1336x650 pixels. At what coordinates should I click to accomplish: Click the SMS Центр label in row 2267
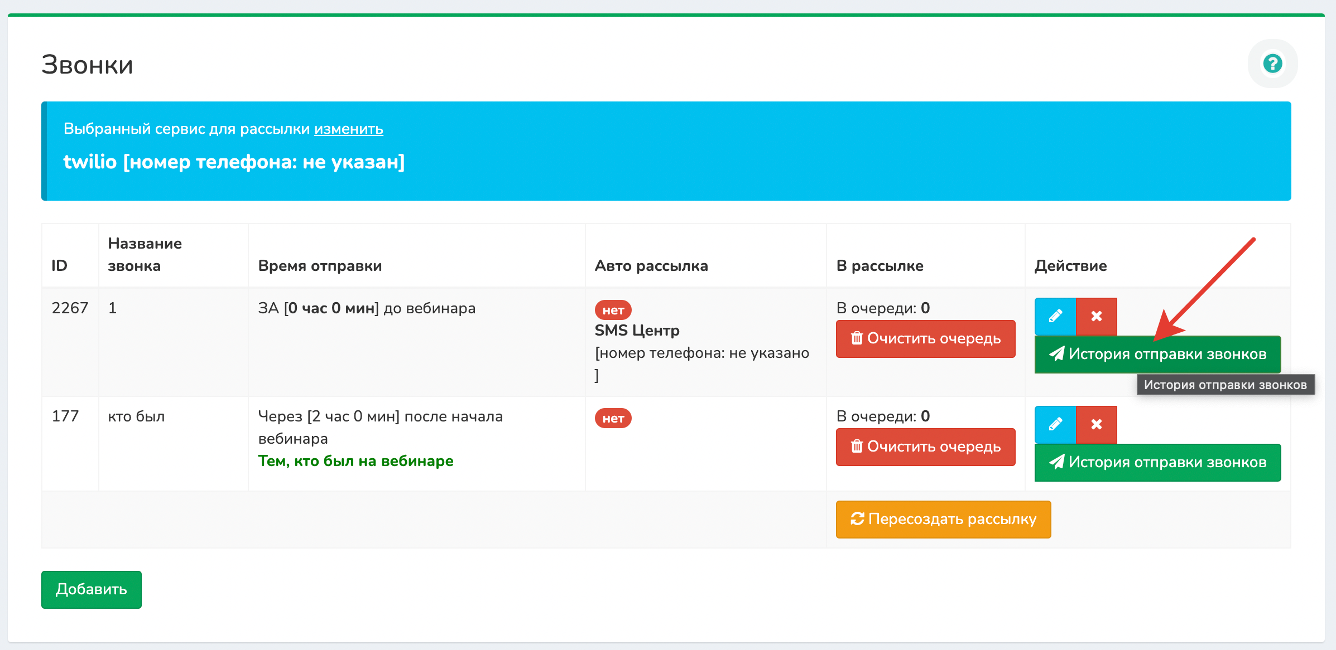637,331
